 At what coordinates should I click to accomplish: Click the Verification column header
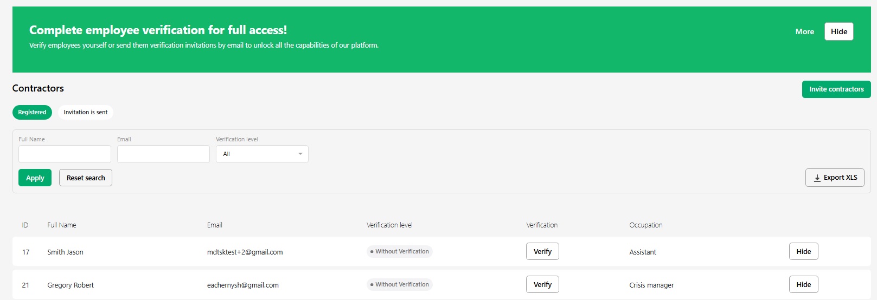coord(542,225)
